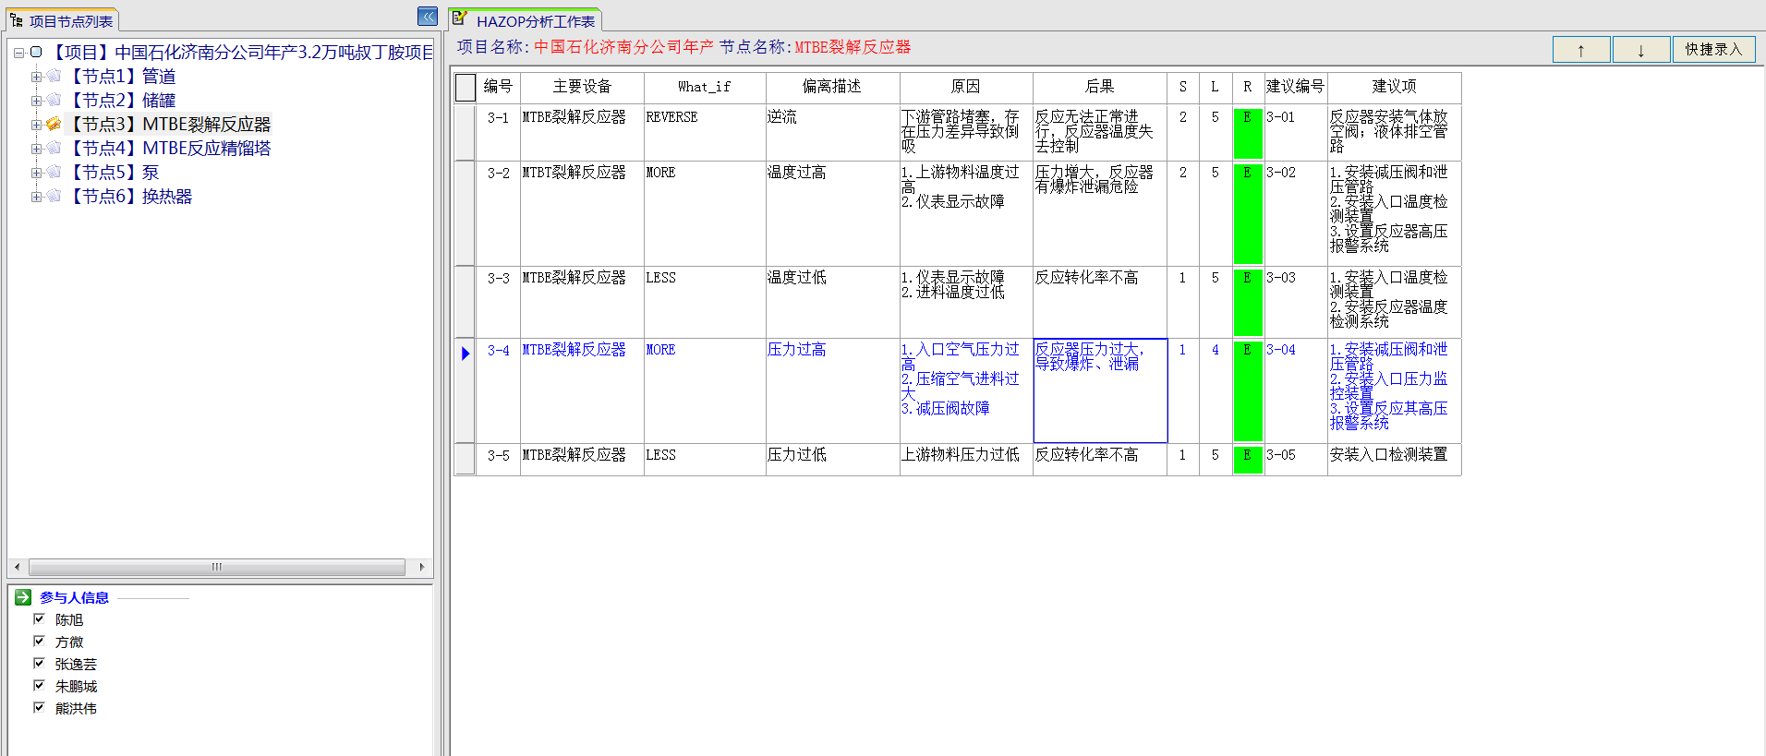This screenshot has height=756, width=1766.
Task: Click the tree scrollbar left arrow
Action: 17,567
